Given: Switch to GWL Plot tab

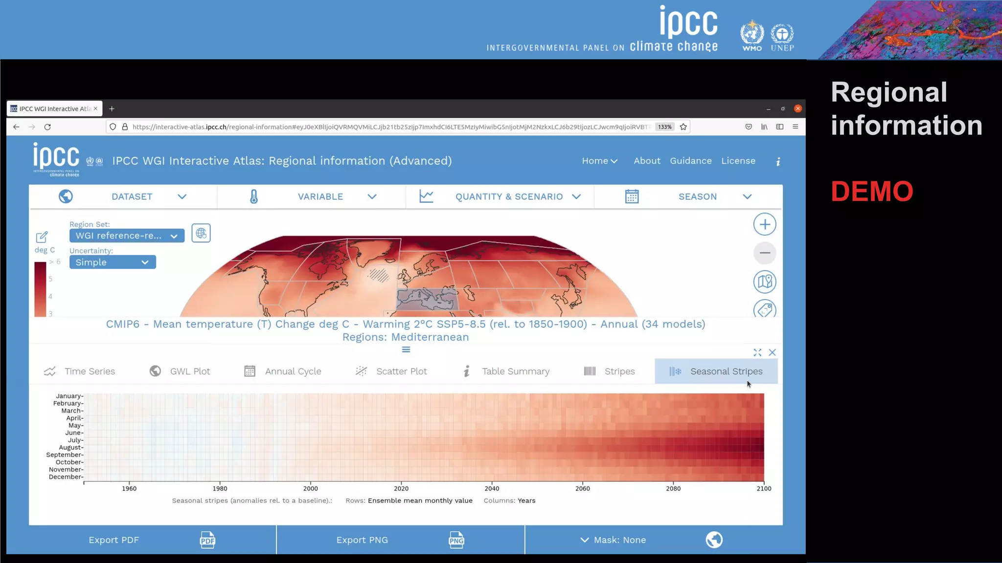Looking at the screenshot, I should click(x=180, y=371).
